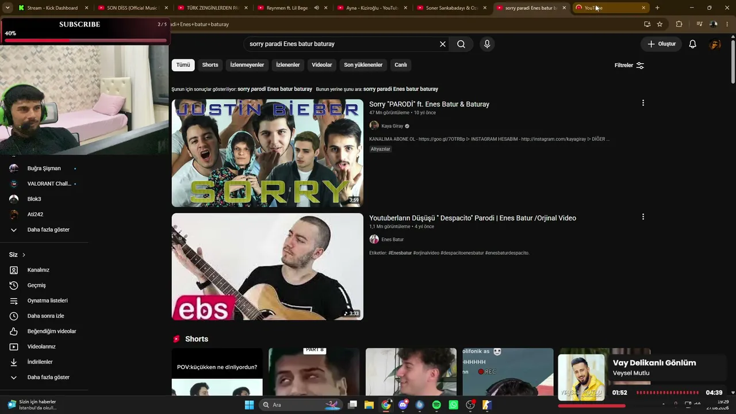Open the POV:küçükken ne dinliyordun Short
This screenshot has height=414, width=736.
coord(217,372)
